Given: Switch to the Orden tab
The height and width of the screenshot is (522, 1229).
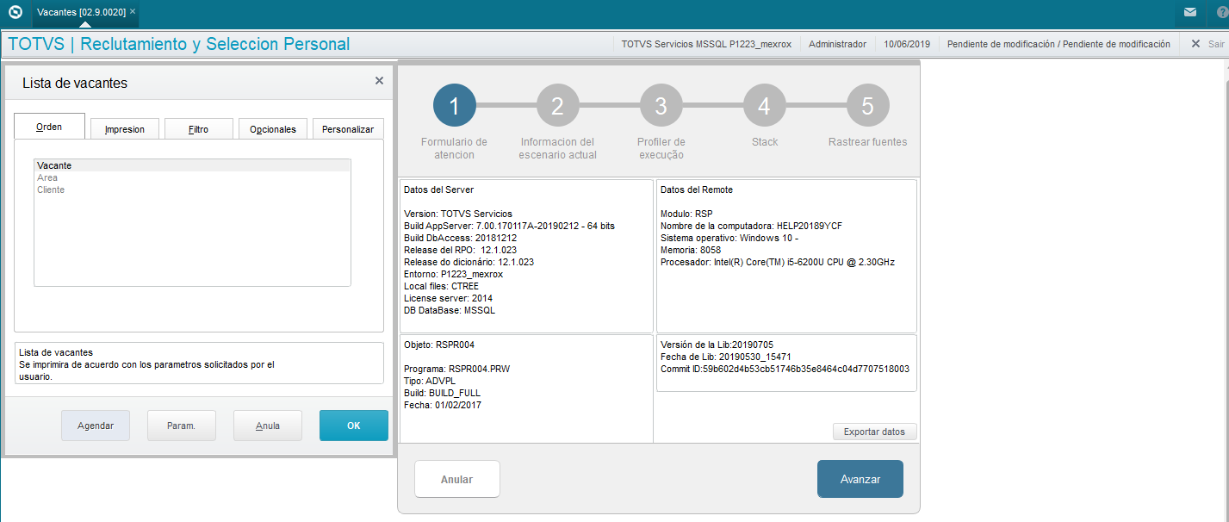Looking at the screenshot, I should pos(49,127).
